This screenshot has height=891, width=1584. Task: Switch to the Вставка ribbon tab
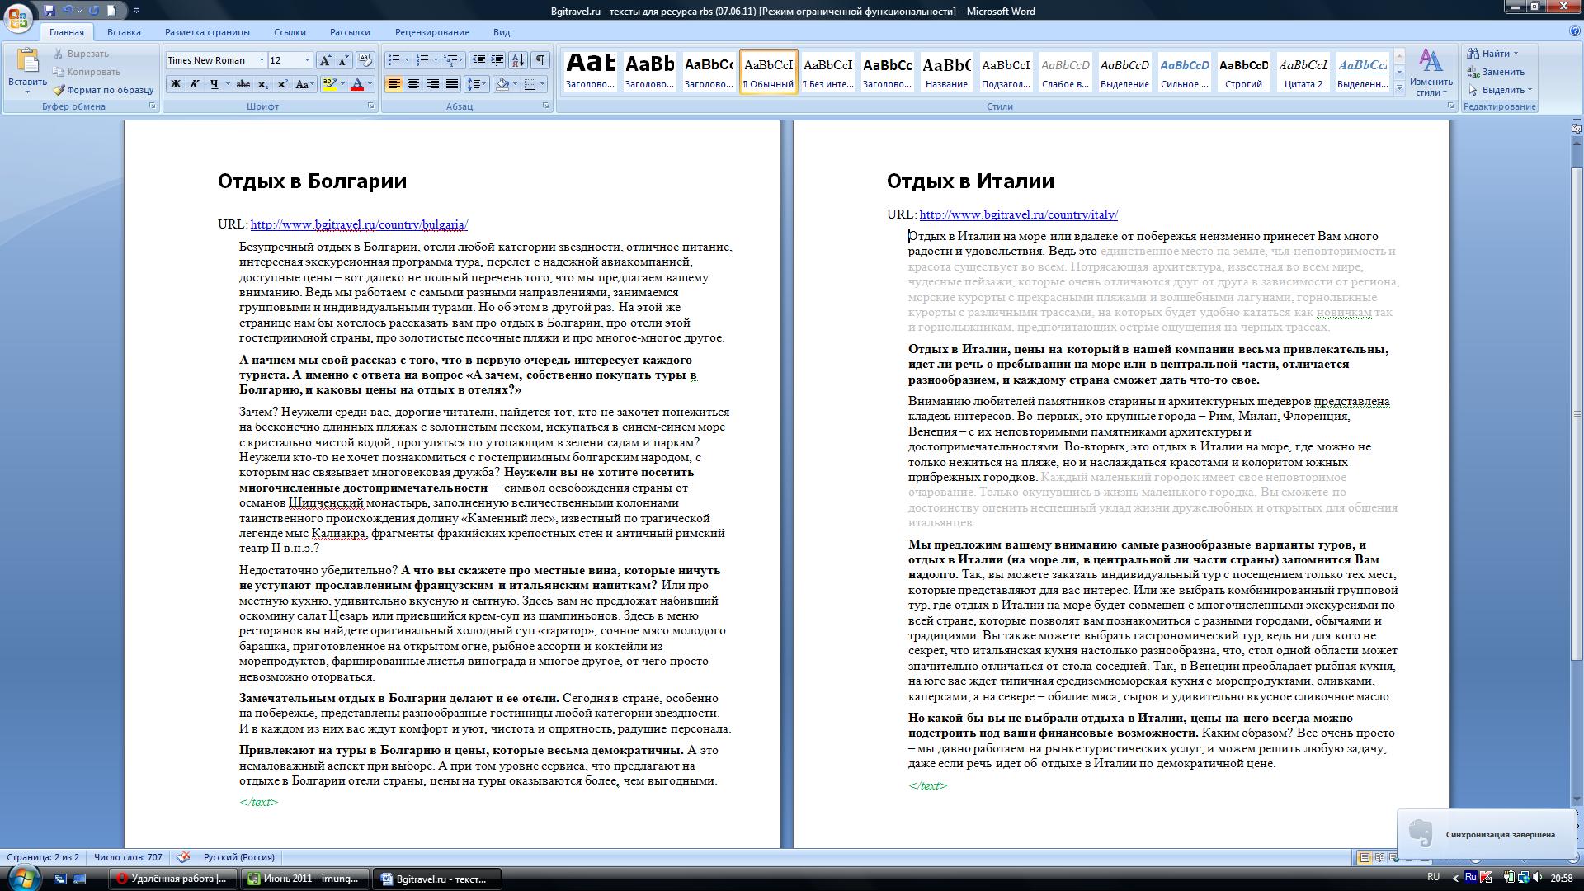(124, 32)
